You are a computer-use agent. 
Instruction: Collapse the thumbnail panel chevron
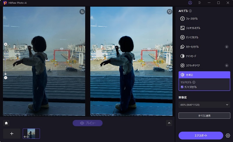pos(169,123)
